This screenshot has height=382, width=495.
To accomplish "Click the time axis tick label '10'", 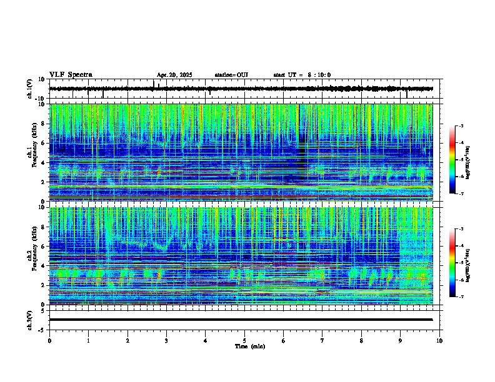I will click(x=439, y=341).
